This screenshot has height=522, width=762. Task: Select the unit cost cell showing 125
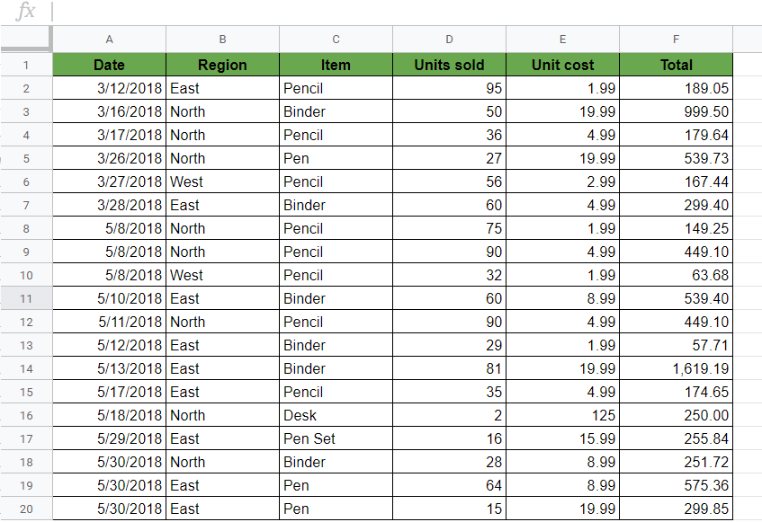[562, 415]
